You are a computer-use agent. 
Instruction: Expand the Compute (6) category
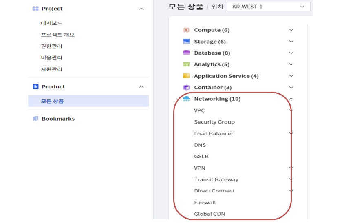click(x=291, y=30)
